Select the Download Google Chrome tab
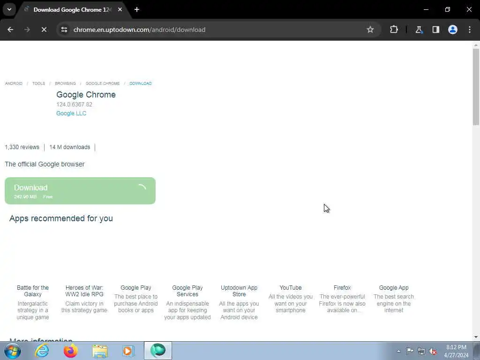Image resolution: width=480 pixels, height=360 pixels. tap(72, 9)
